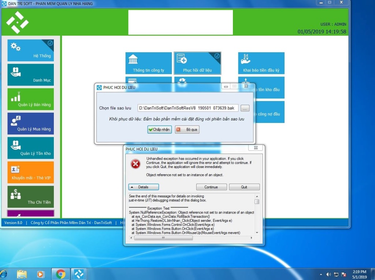Open media player from taskbar
The width and height of the screenshot is (375, 280).
pos(41,274)
